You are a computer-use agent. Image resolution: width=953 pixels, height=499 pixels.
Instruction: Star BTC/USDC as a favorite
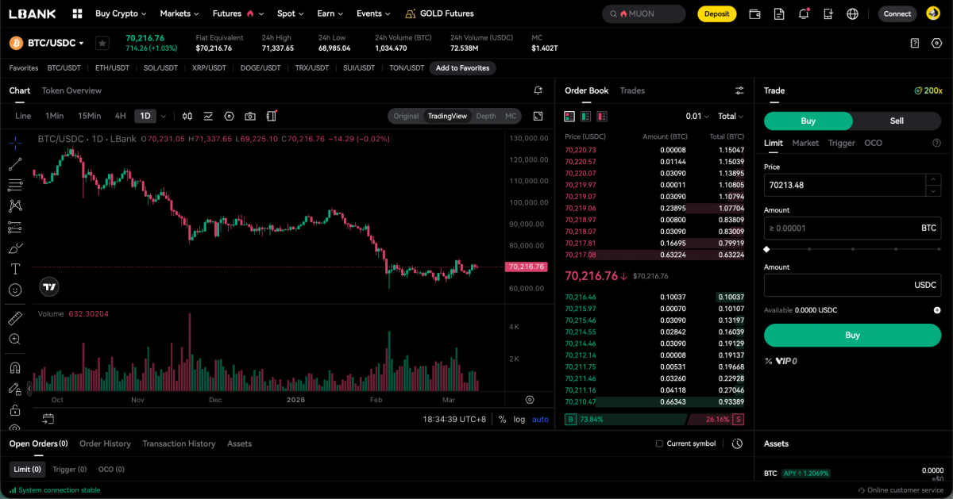[102, 43]
